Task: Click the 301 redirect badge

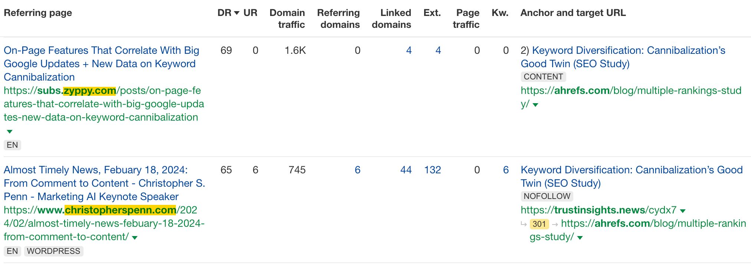Action: point(539,224)
